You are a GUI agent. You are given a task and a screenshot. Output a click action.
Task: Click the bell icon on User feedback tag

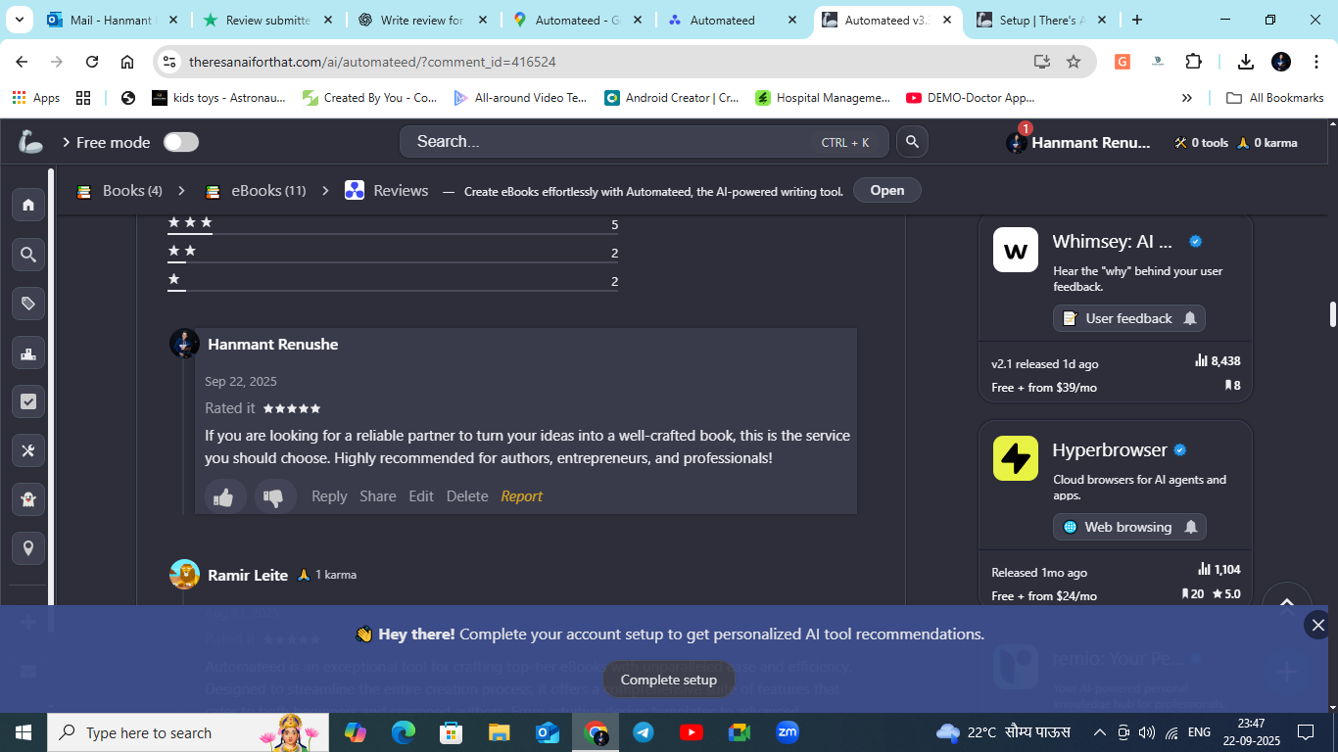1190,318
